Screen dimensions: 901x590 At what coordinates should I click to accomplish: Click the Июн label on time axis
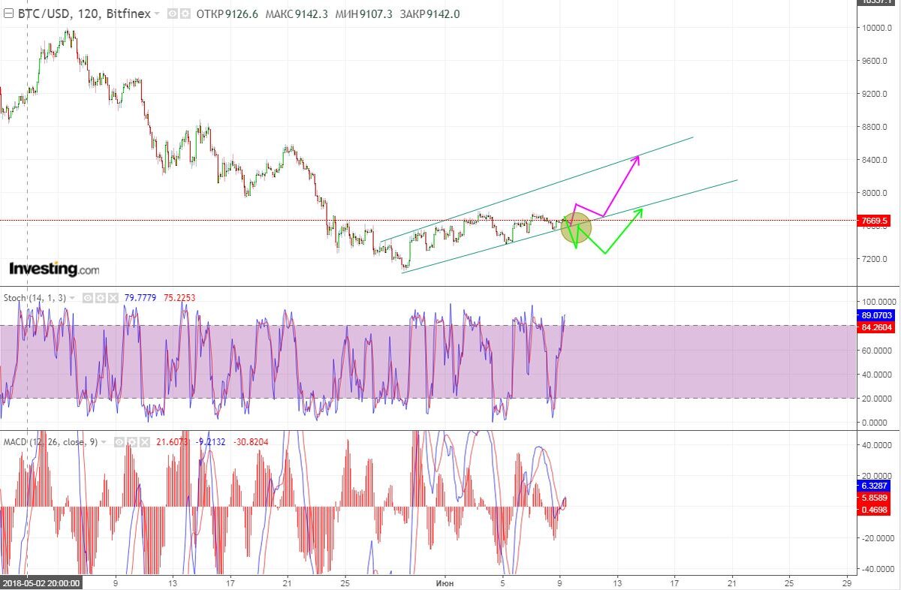click(444, 582)
